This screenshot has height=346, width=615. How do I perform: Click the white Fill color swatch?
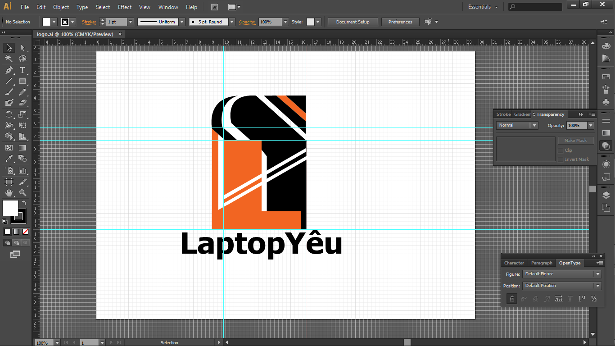point(10,208)
